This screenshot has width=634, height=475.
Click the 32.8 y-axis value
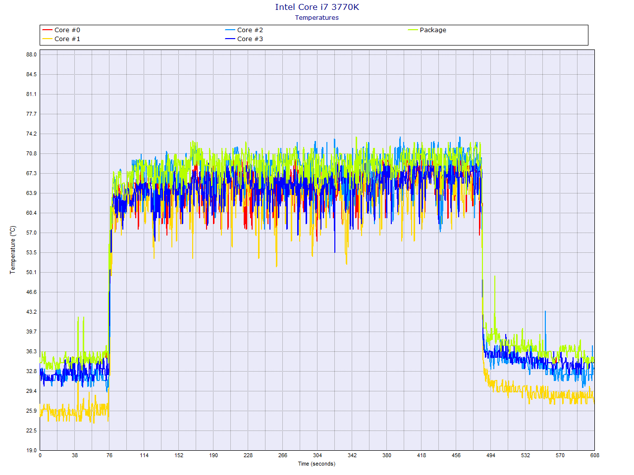pos(31,371)
